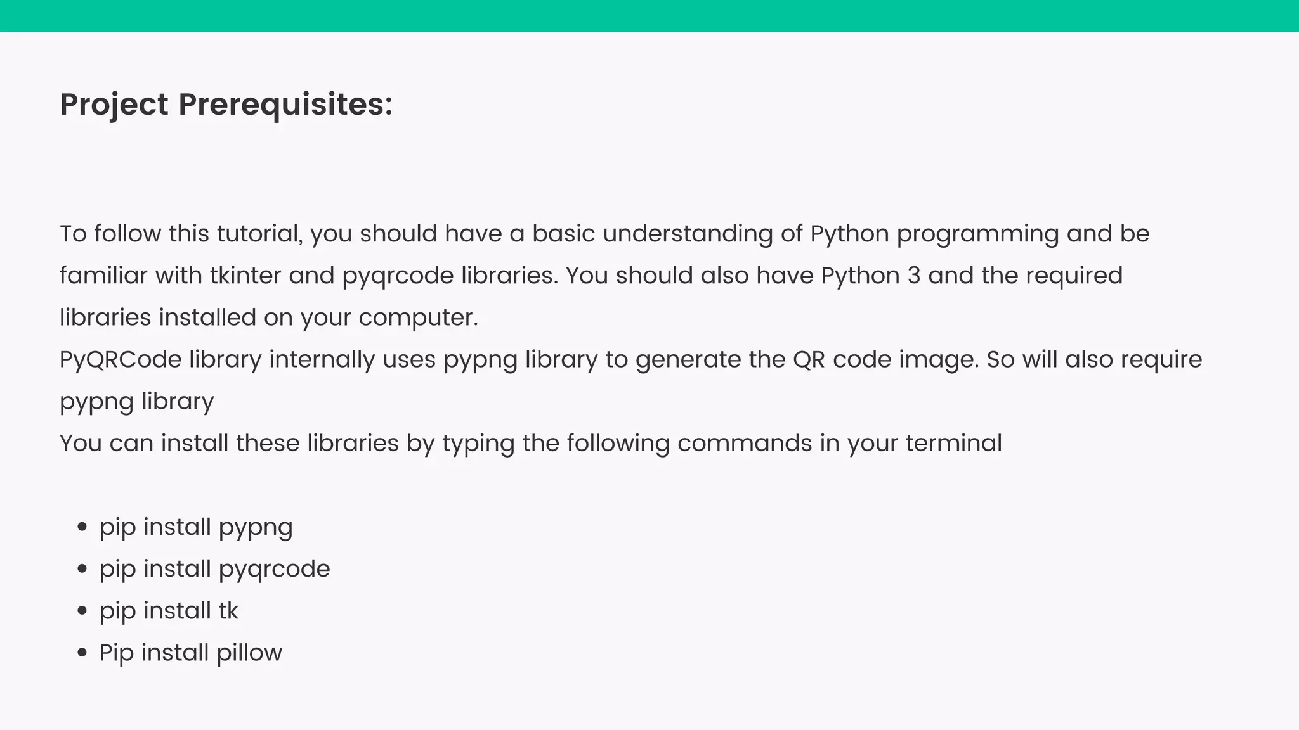Click the green banner across the top
The width and height of the screenshot is (1299, 730).
649,16
